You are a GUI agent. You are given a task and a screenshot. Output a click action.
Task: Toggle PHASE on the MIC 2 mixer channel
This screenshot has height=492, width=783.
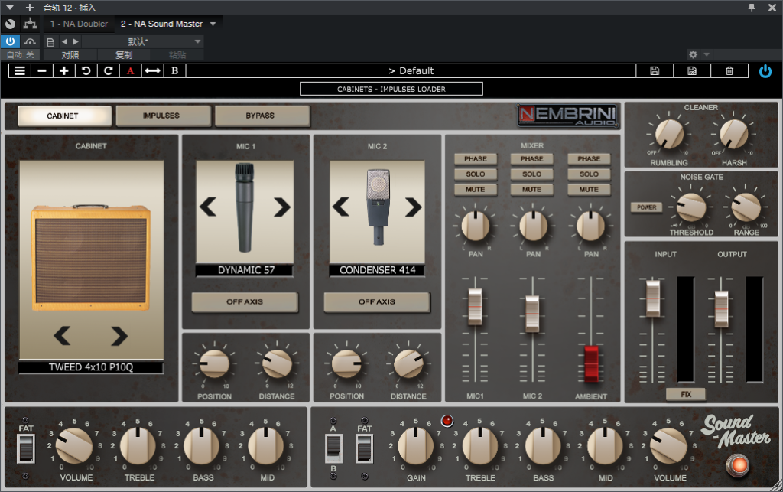click(532, 159)
